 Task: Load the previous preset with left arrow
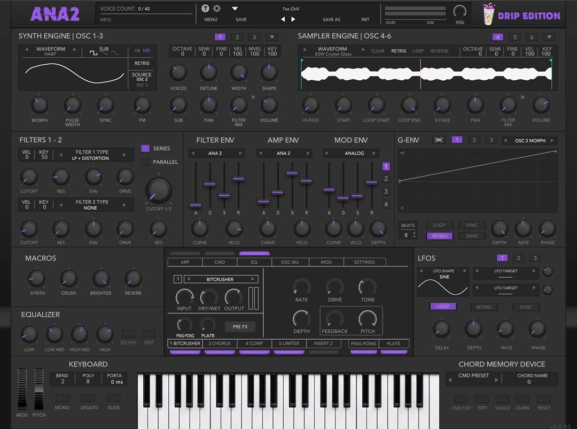pyautogui.click(x=283, y=19)
